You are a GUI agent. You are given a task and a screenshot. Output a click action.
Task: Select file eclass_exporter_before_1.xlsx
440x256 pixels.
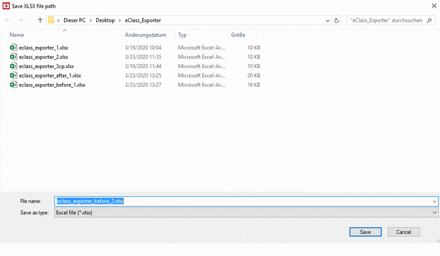click(52, 85)
